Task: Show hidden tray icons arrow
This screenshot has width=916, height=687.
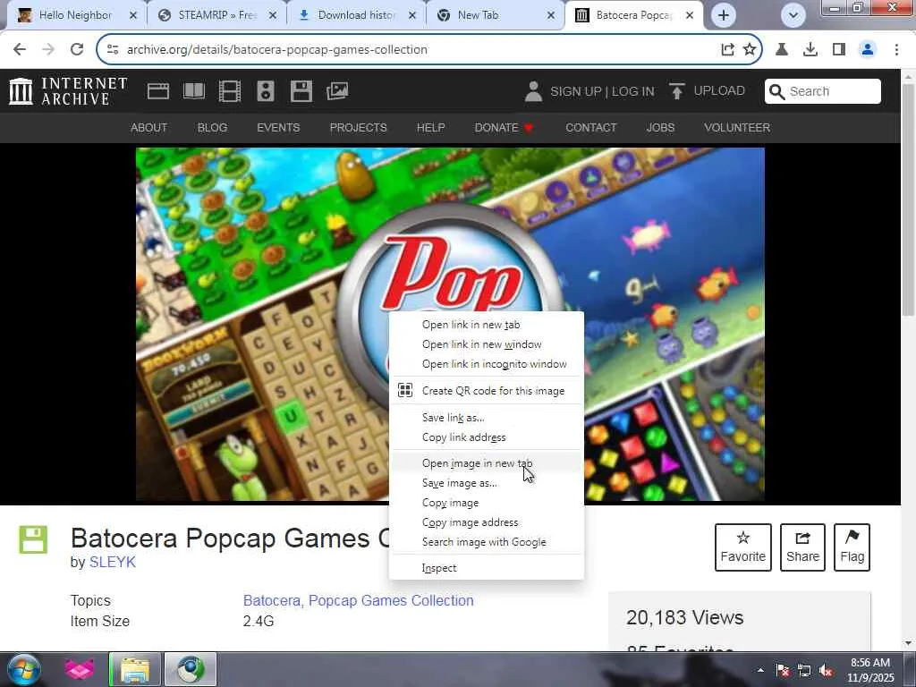Action: (760, 670)
